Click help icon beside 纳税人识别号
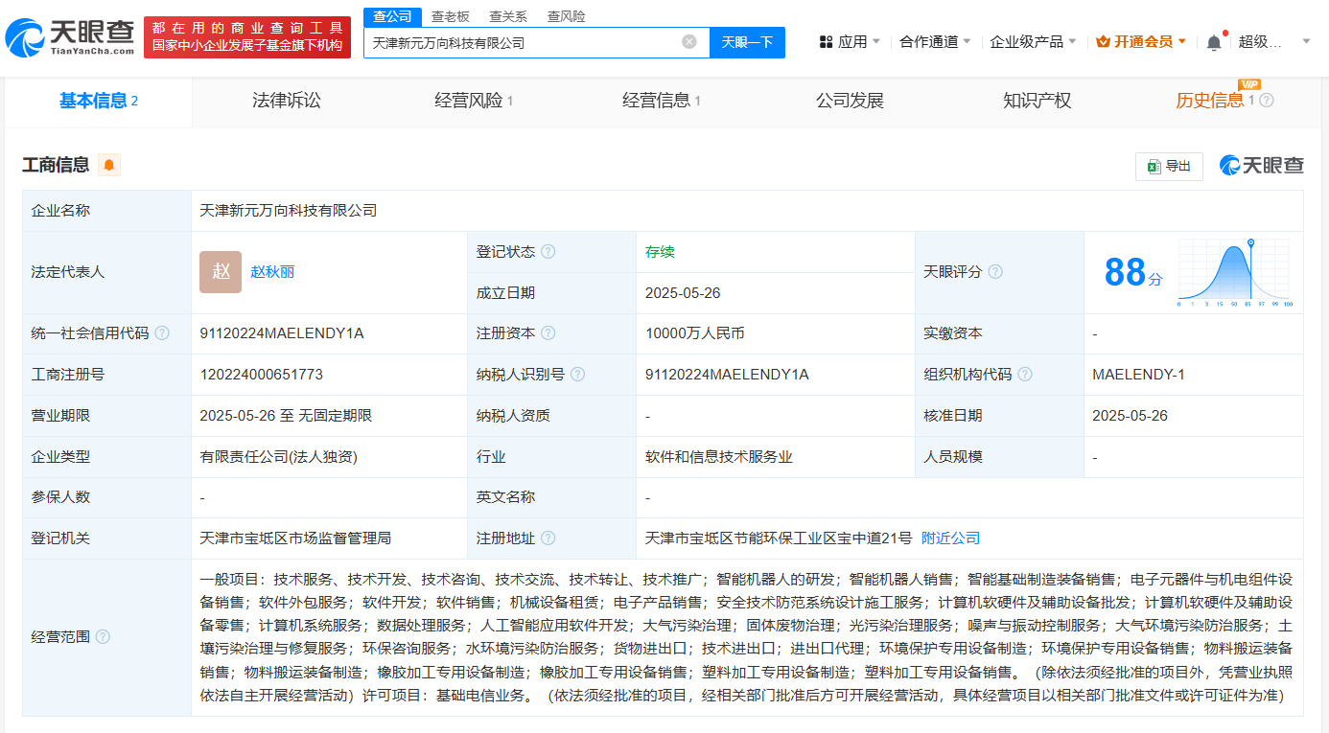This screenshot has height=733, width=1329. (577, 375)
